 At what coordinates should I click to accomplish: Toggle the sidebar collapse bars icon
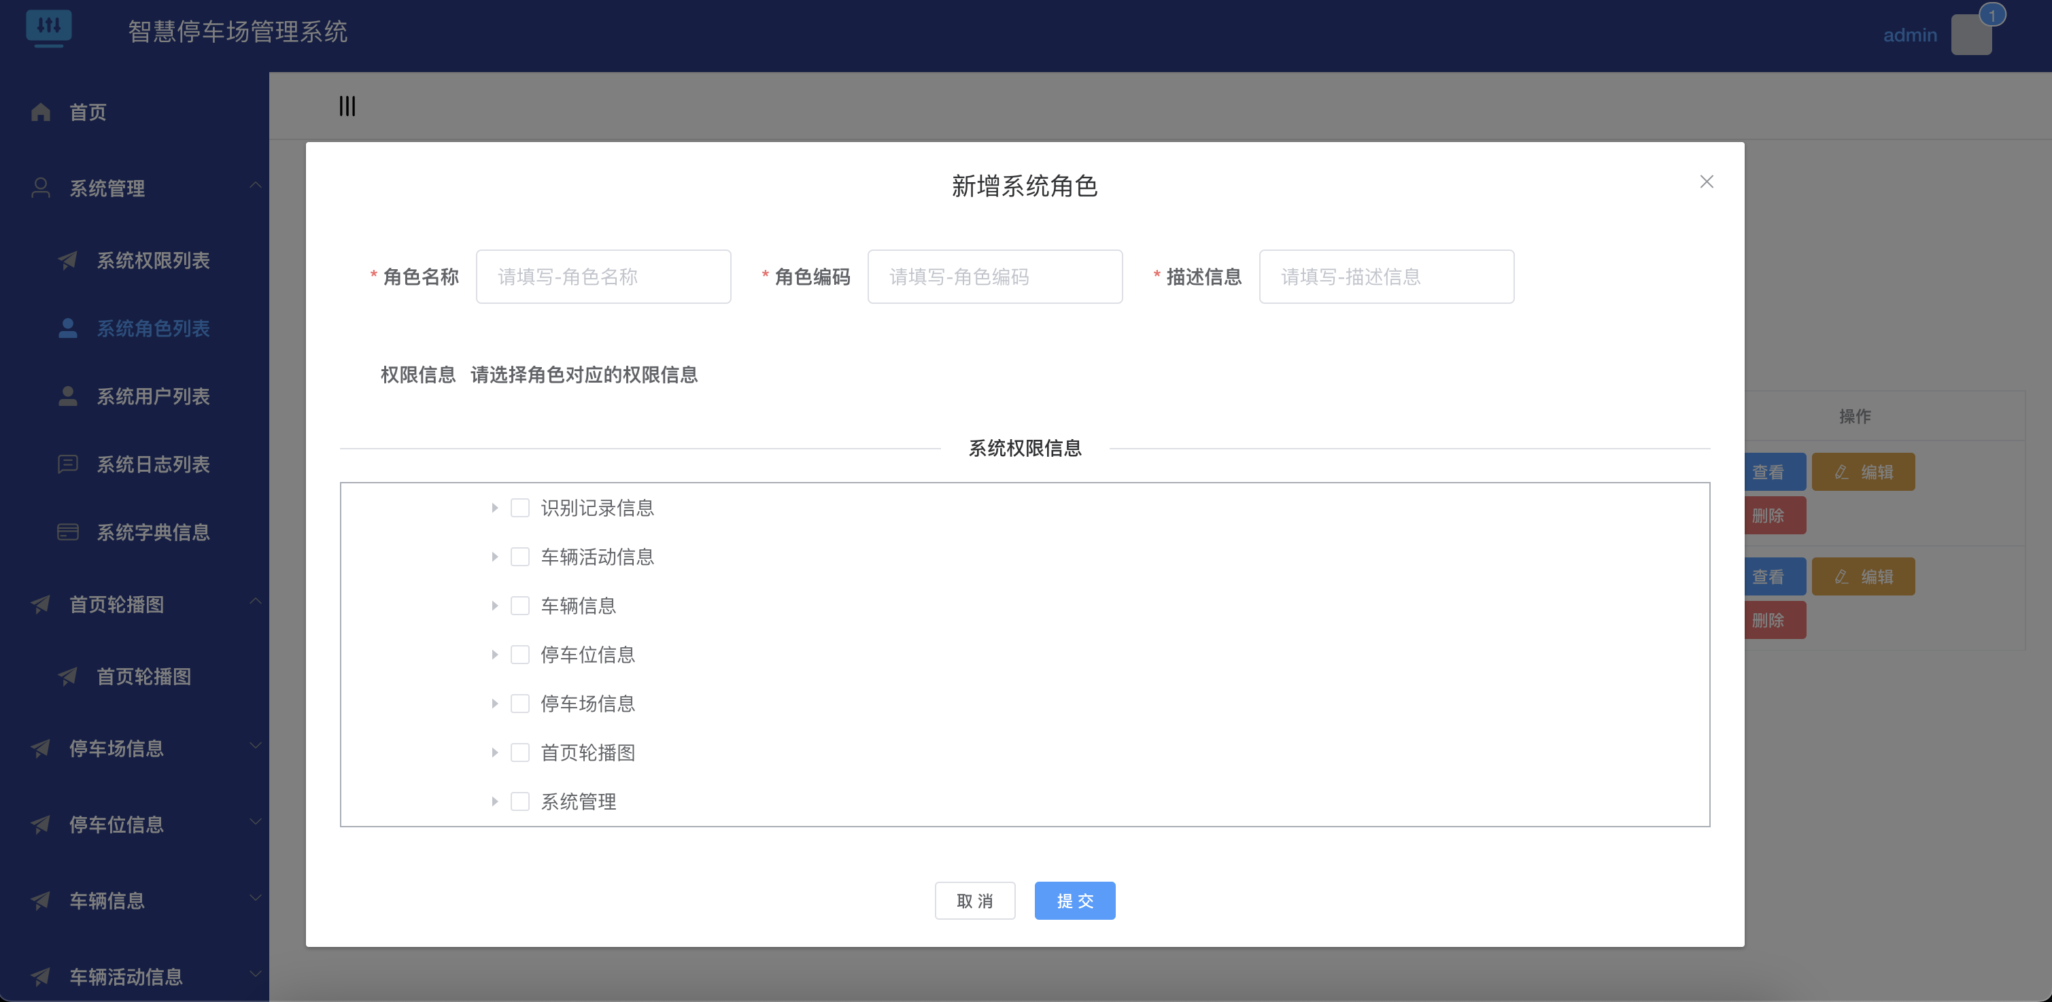[347, 106]
